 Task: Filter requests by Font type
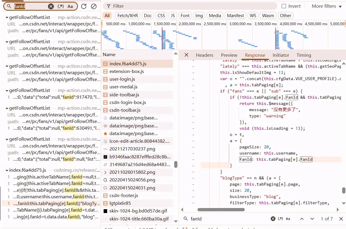point(185,16)
